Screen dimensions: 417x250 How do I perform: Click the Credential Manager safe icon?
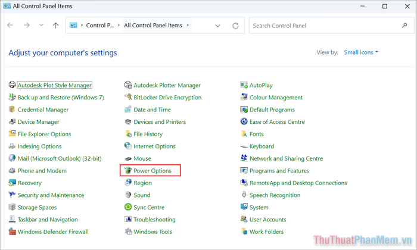click(x=13, y=110)
